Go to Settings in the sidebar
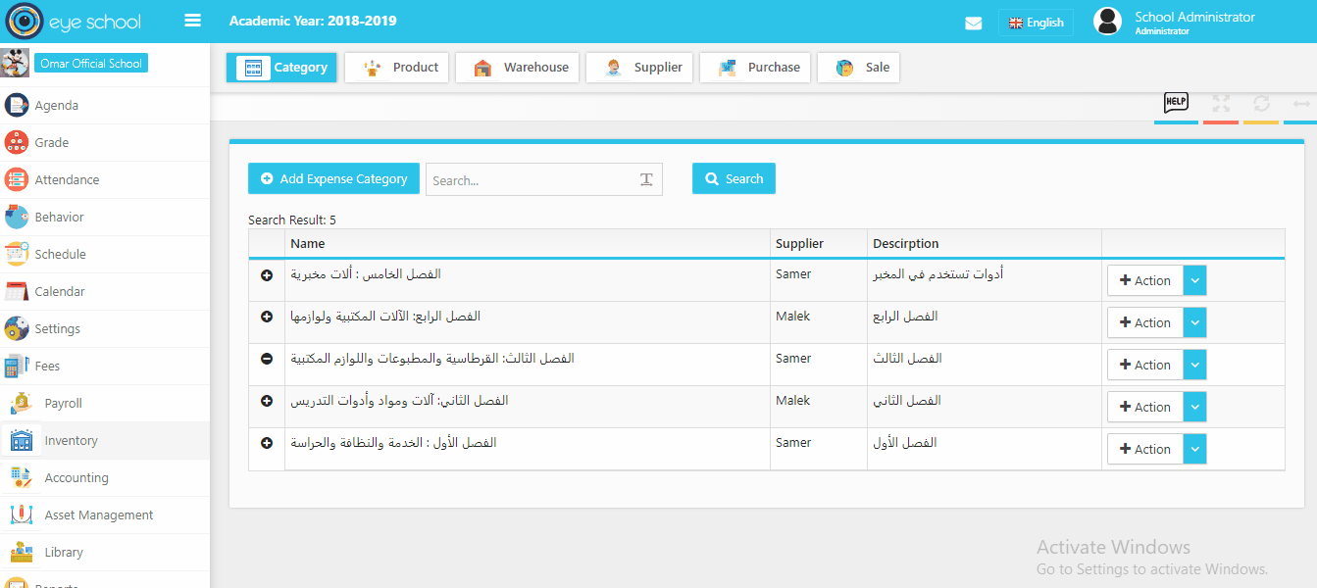 105,329
